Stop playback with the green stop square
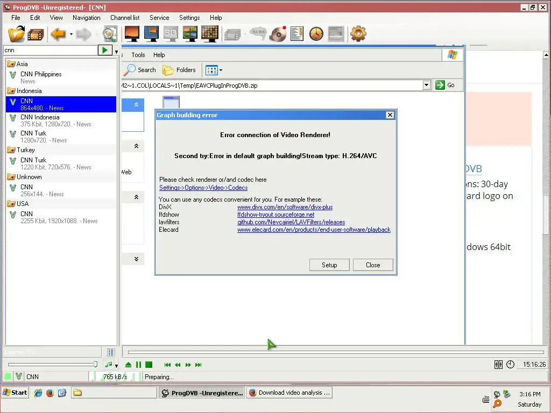The image size is (551, 413). [x=149, y=365]
